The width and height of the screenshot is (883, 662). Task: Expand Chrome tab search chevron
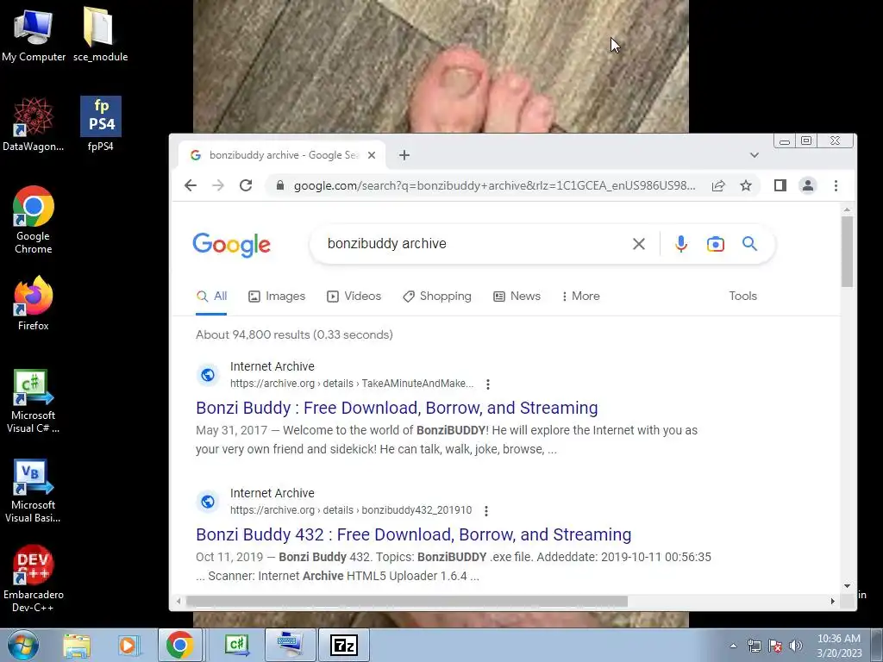[x=754, y=155]
